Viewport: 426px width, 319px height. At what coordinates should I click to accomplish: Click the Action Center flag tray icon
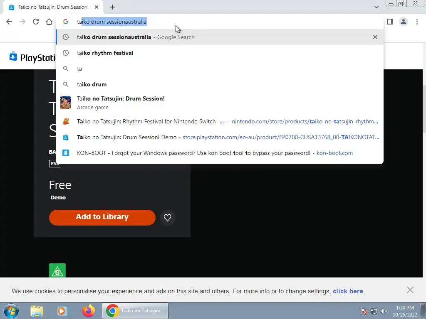tap(364, 311)
